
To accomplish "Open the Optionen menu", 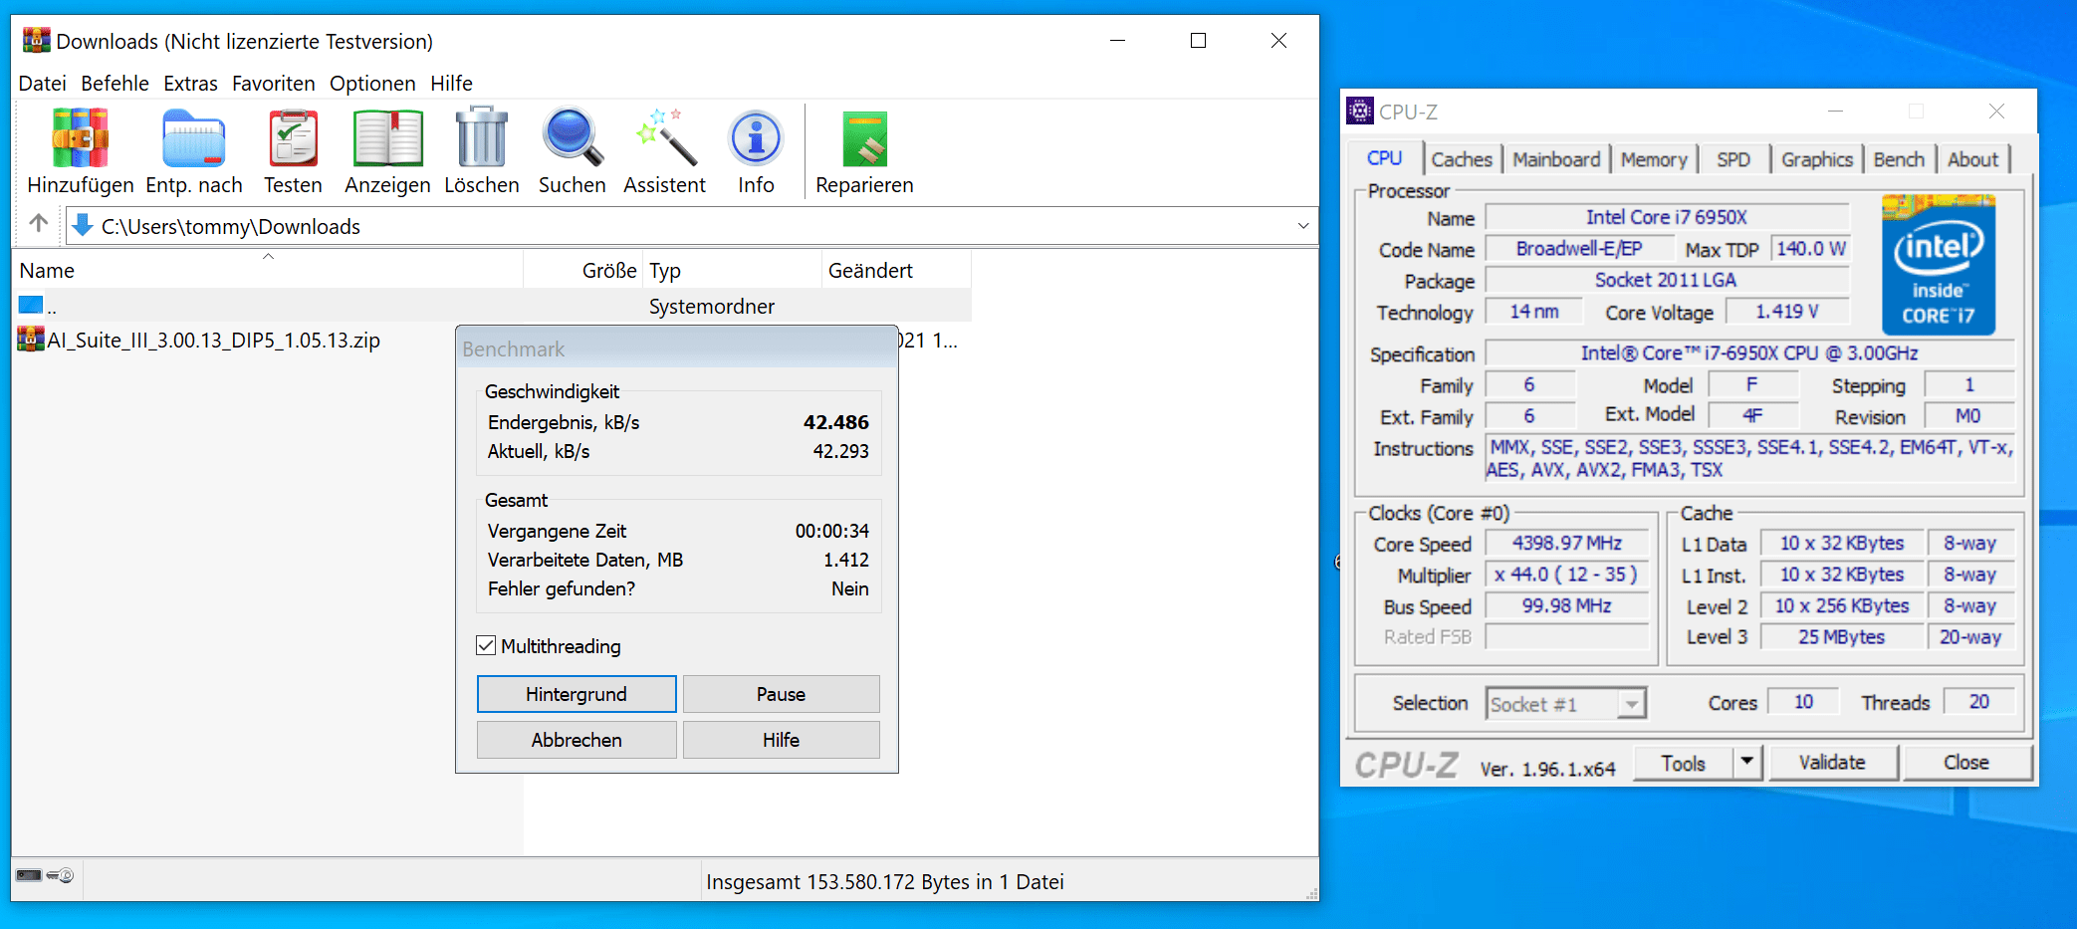I will (x=372, y=84).
